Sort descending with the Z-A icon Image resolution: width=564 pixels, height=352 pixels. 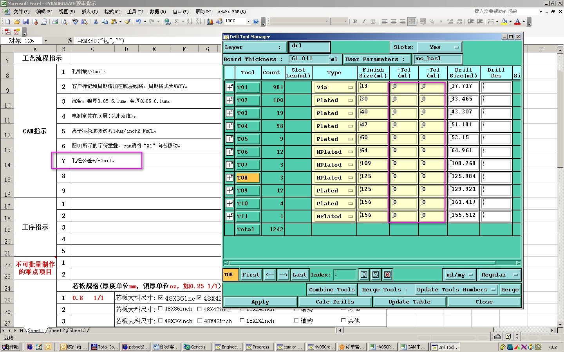point(199,22)
